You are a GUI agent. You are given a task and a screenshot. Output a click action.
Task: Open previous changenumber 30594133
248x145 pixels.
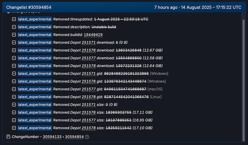tap(52, 137)
